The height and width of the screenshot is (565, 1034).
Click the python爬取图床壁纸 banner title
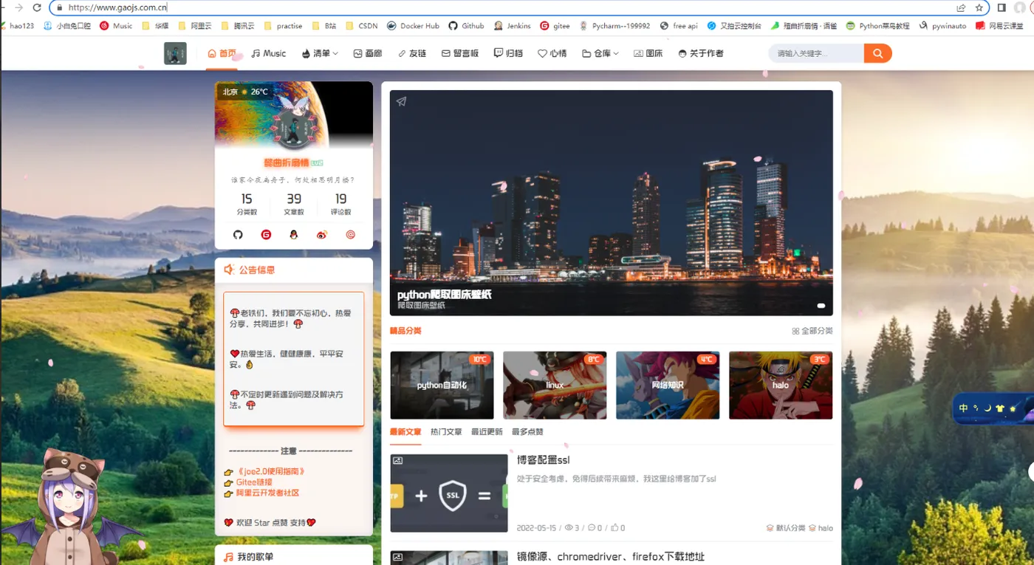444,294
